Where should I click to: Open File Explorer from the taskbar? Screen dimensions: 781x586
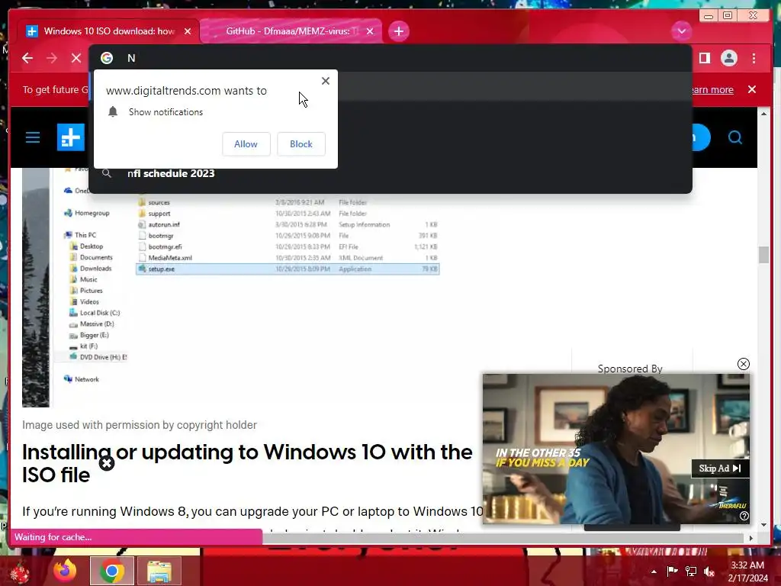point(159,571)
